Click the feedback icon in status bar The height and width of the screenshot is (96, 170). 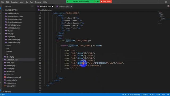pyautogui.click(x=168, y=95)
